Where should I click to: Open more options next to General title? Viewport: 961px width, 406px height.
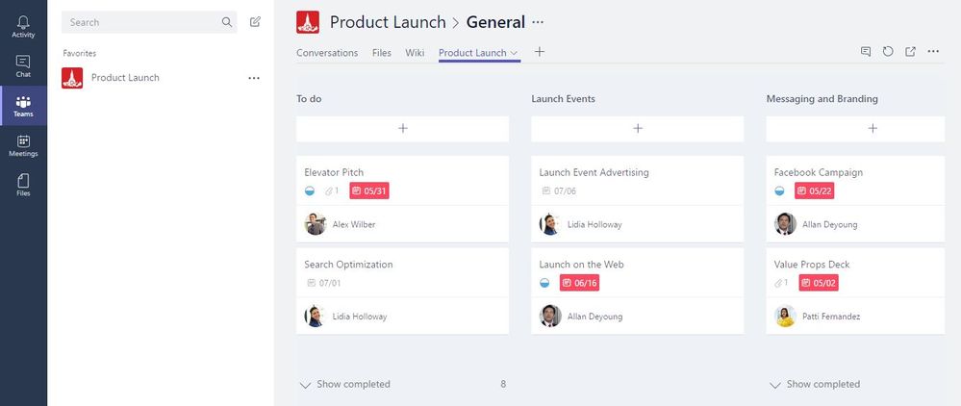tap(538, 22)
